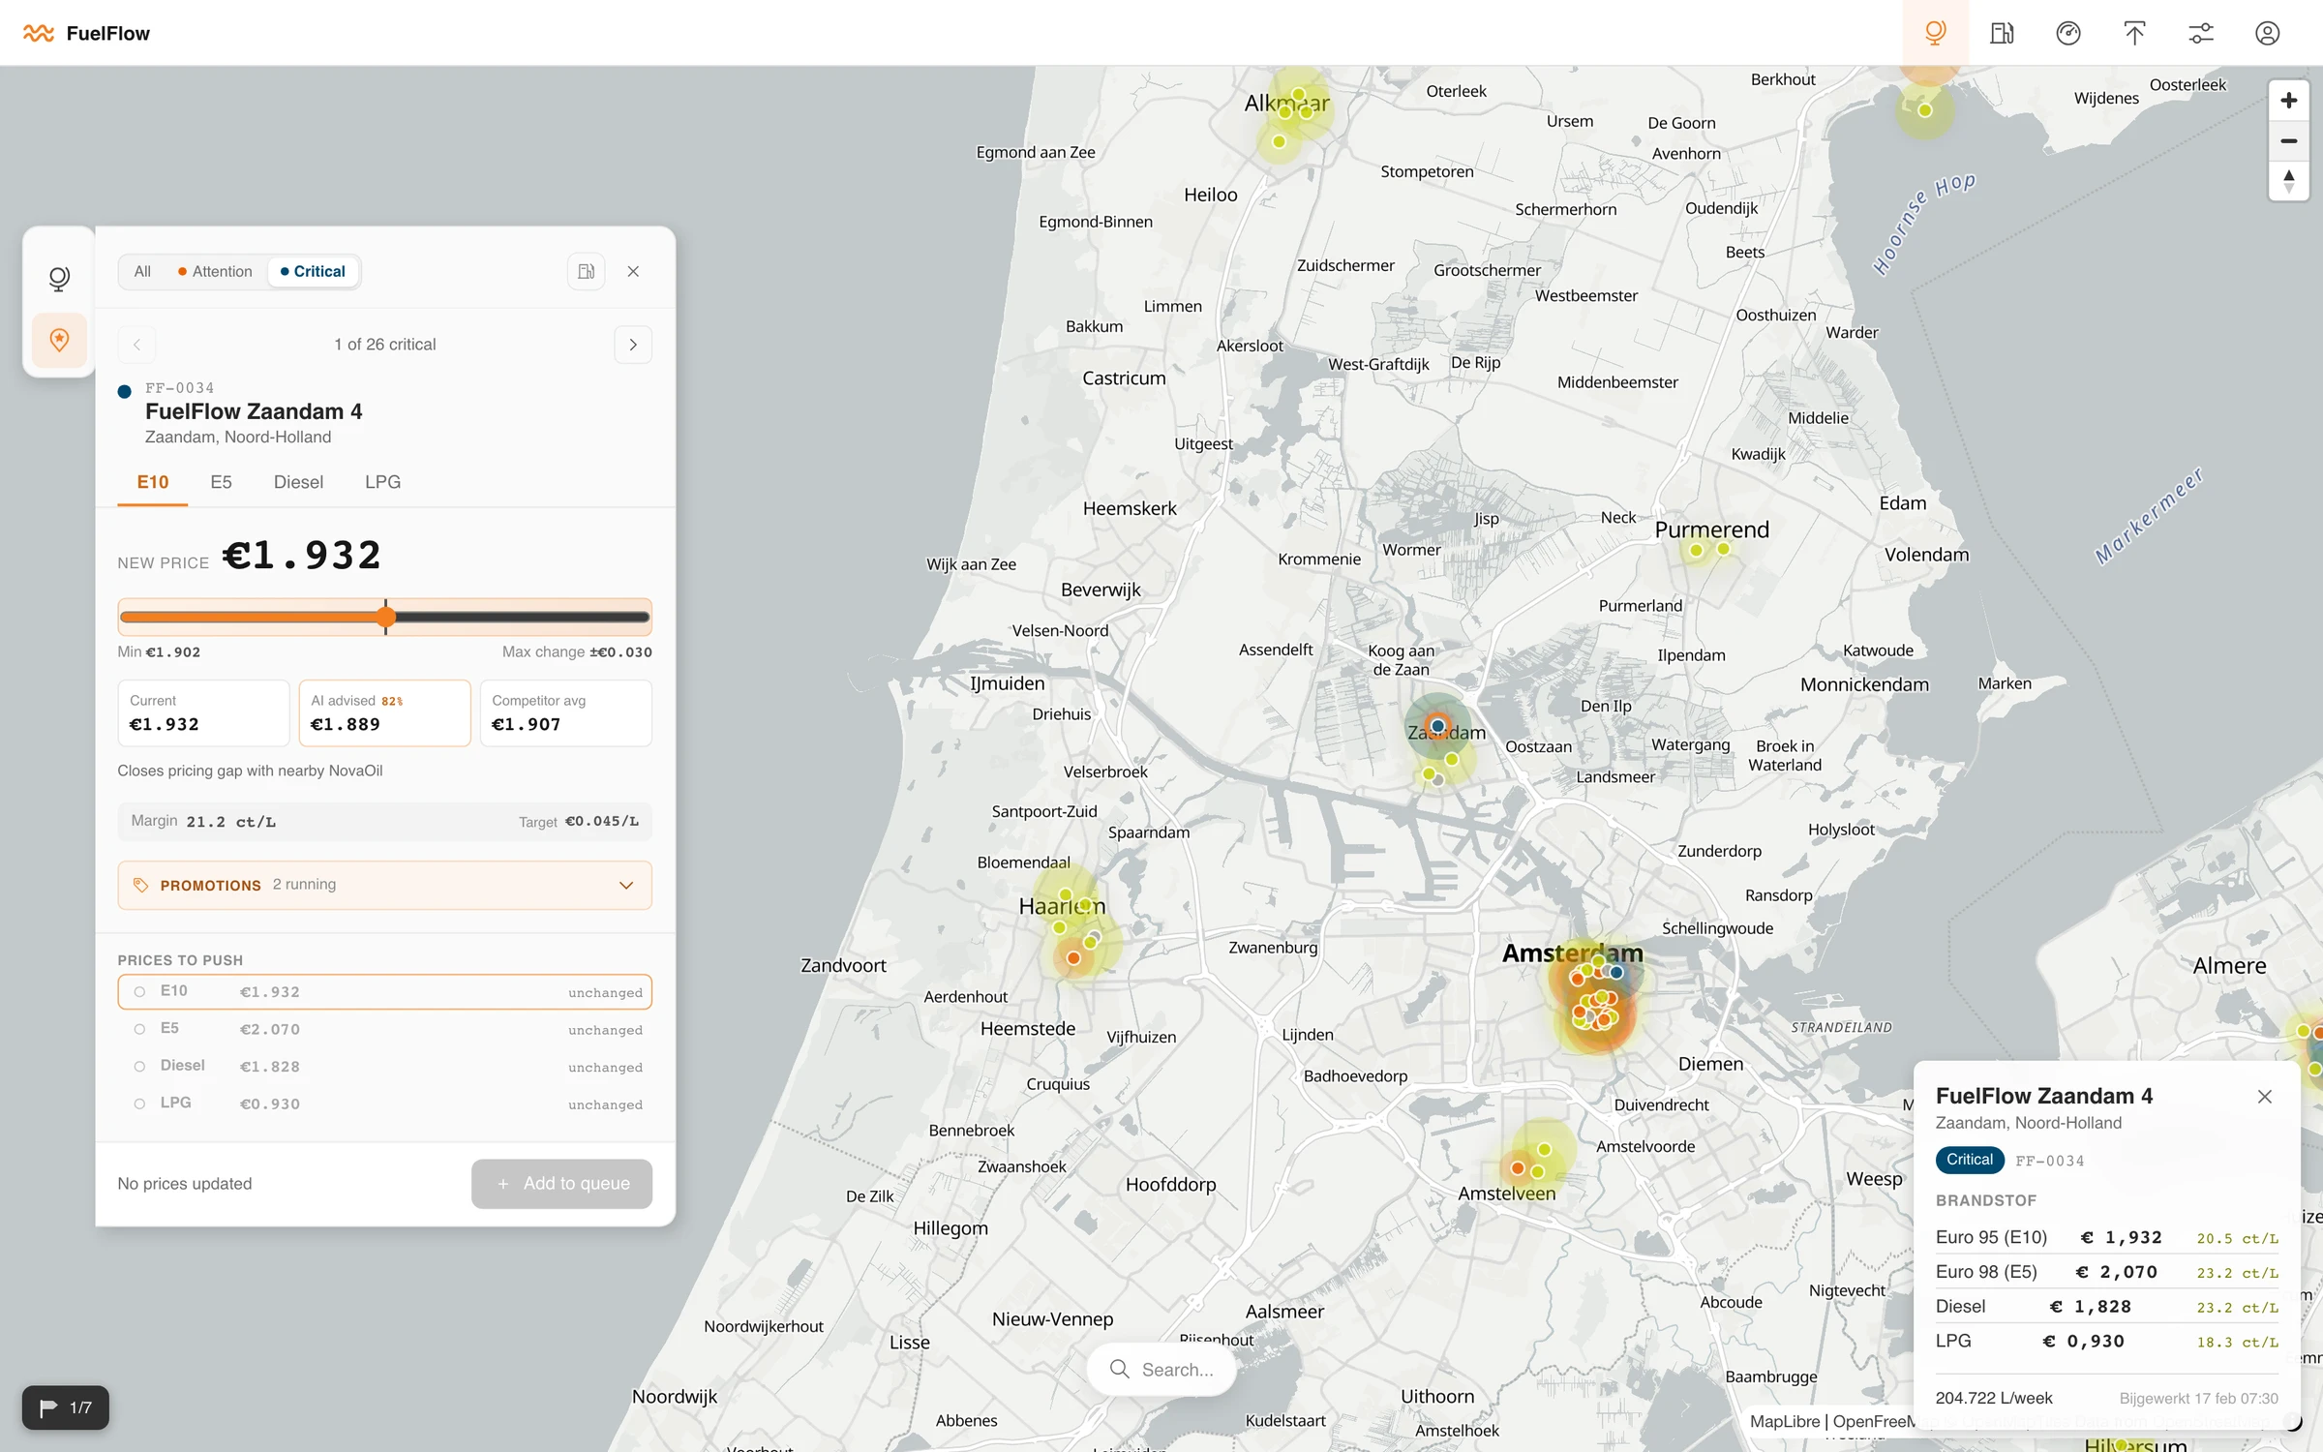Click the FuelFlow Zaandam 4 panel title
Screen dimensions: 2323x1452
click(x=254, y=411)
